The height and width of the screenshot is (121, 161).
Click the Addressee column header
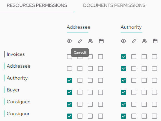tap(79, 27)
